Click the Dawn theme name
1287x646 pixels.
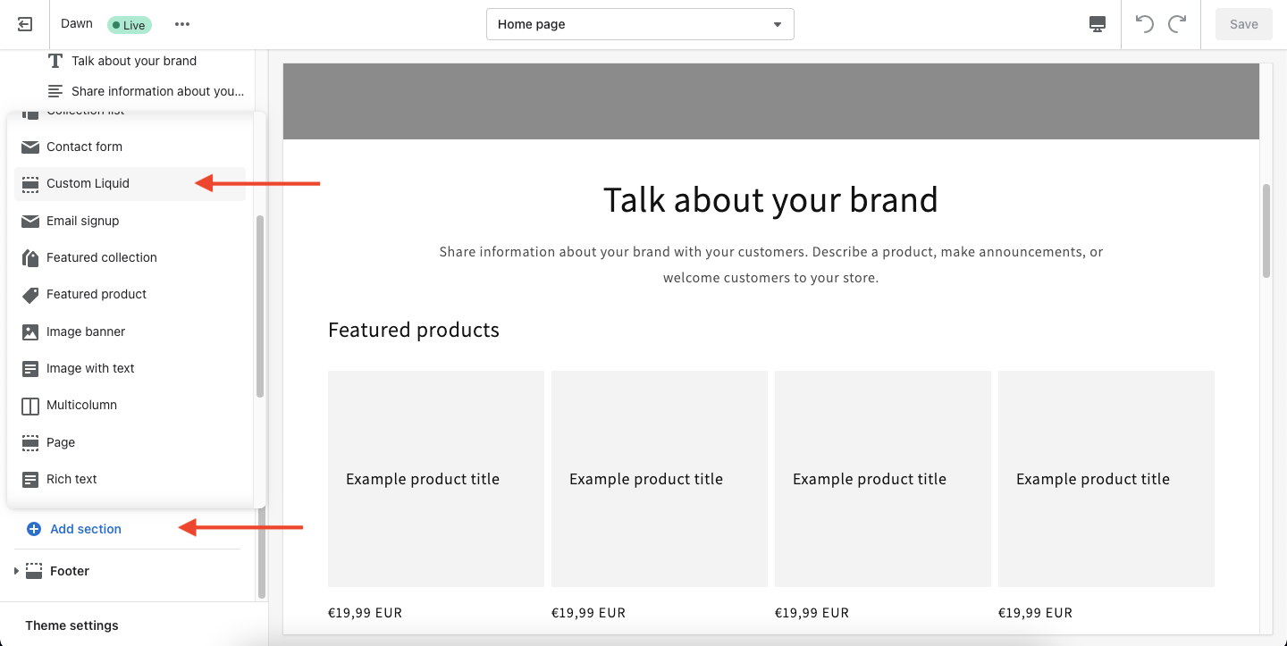[x=77, y=24]
